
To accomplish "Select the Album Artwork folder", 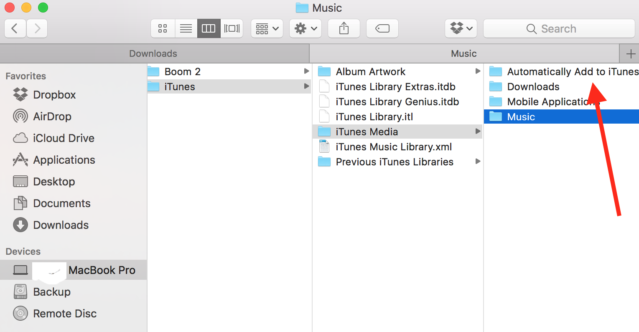I will (397, 71).
